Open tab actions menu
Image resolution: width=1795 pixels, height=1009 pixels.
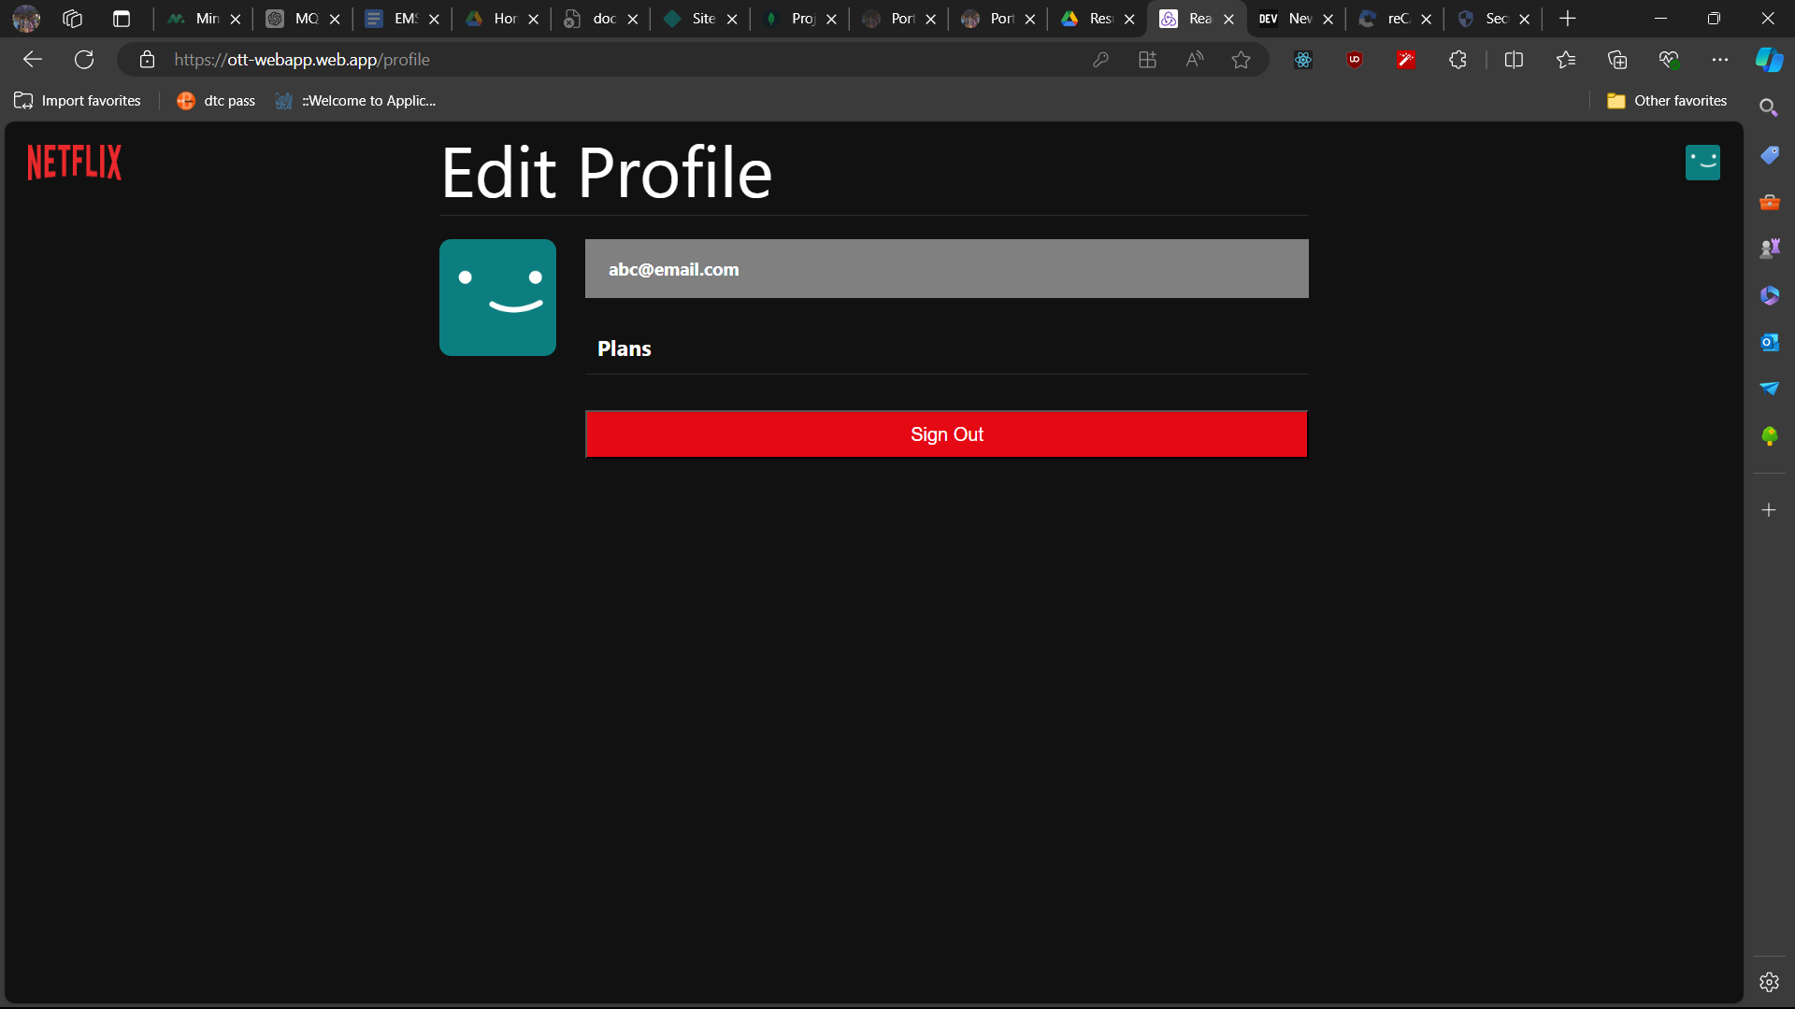click(x=122, y=19)
